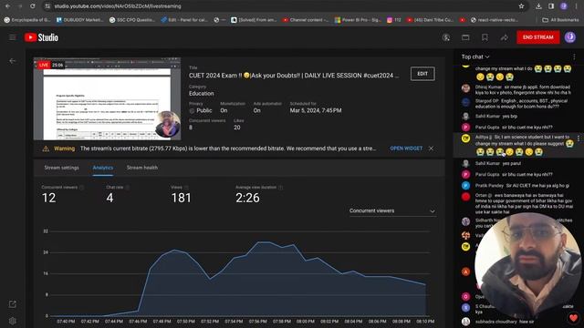
Task: Click the info icon beside Average view duration
Action: pos(280,188)
